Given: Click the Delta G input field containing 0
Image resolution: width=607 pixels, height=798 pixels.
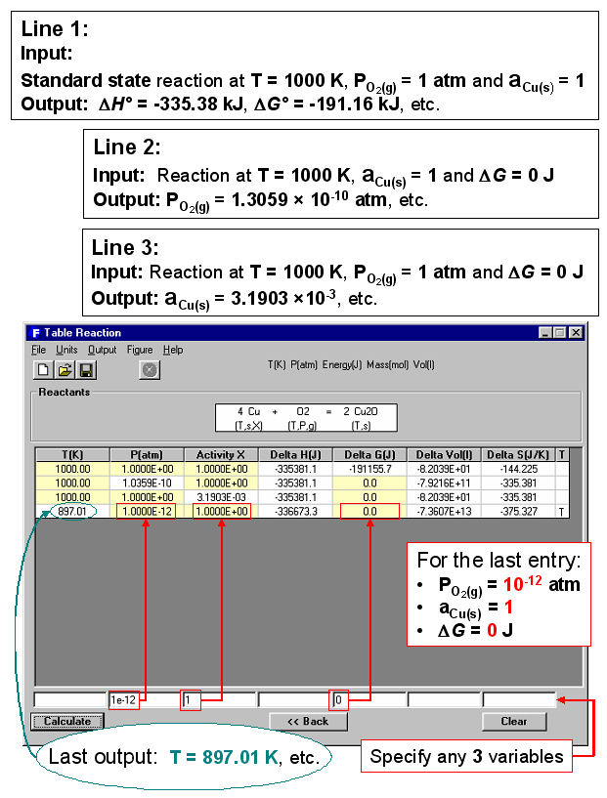Looking at the screenshot, I should pyautogui.click(x=368, y=700).
